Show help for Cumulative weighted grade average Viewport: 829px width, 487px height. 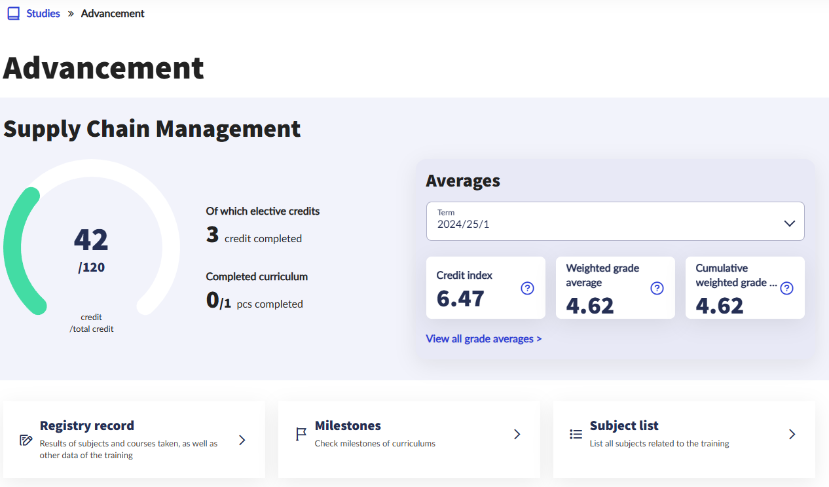click(786, 288)
